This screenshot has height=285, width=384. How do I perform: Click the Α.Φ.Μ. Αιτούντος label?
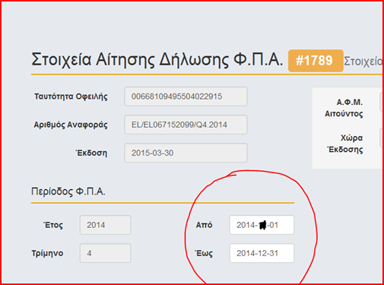click(344, 108)
